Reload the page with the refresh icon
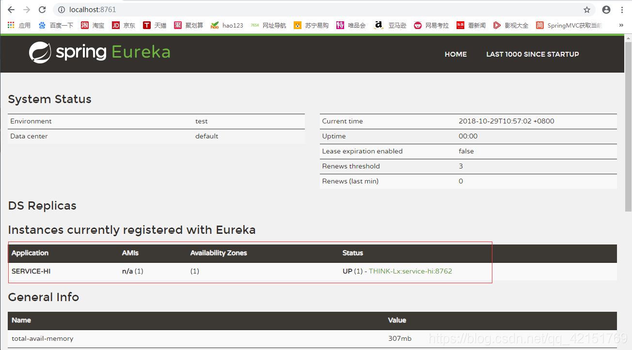This screenshot has height=350, width=632. click(42, 10)
